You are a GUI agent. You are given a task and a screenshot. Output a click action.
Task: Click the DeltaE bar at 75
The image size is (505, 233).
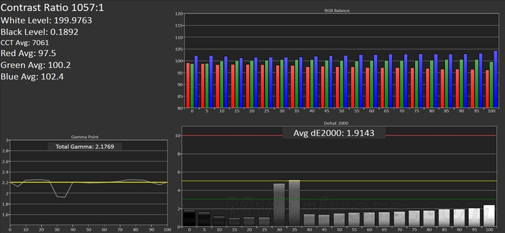coord(414,218)
